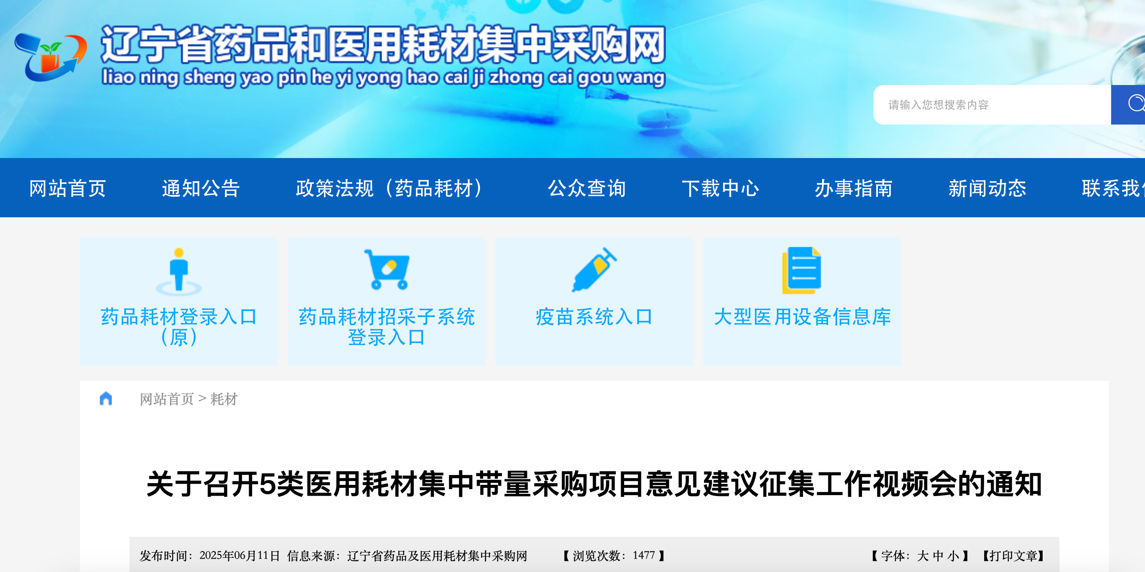
Task: Click 网站首页 breadcrumb link
Action: pyautogui.click(x=167, y=399)
